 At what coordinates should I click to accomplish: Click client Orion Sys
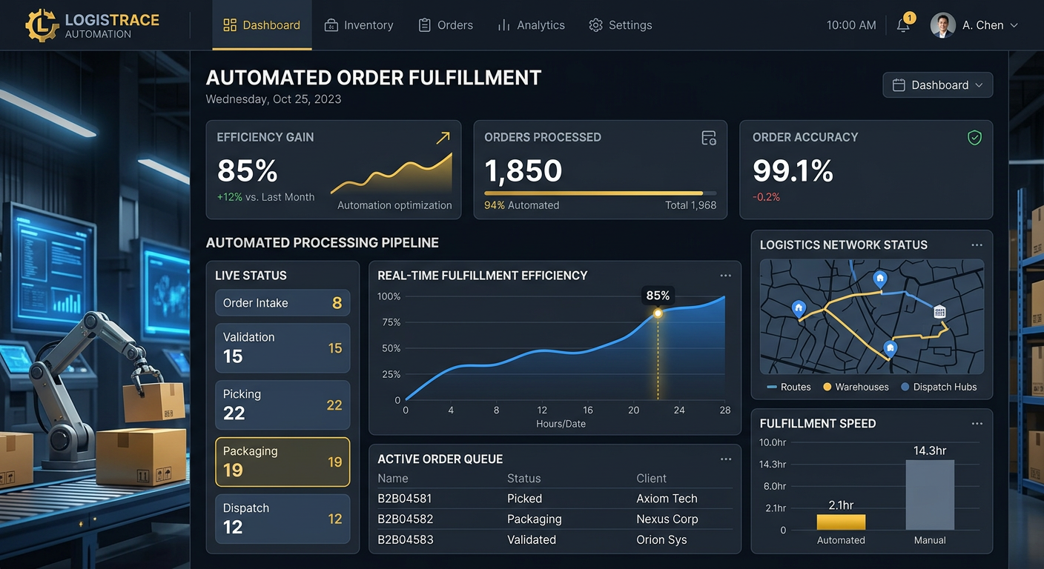661,540
